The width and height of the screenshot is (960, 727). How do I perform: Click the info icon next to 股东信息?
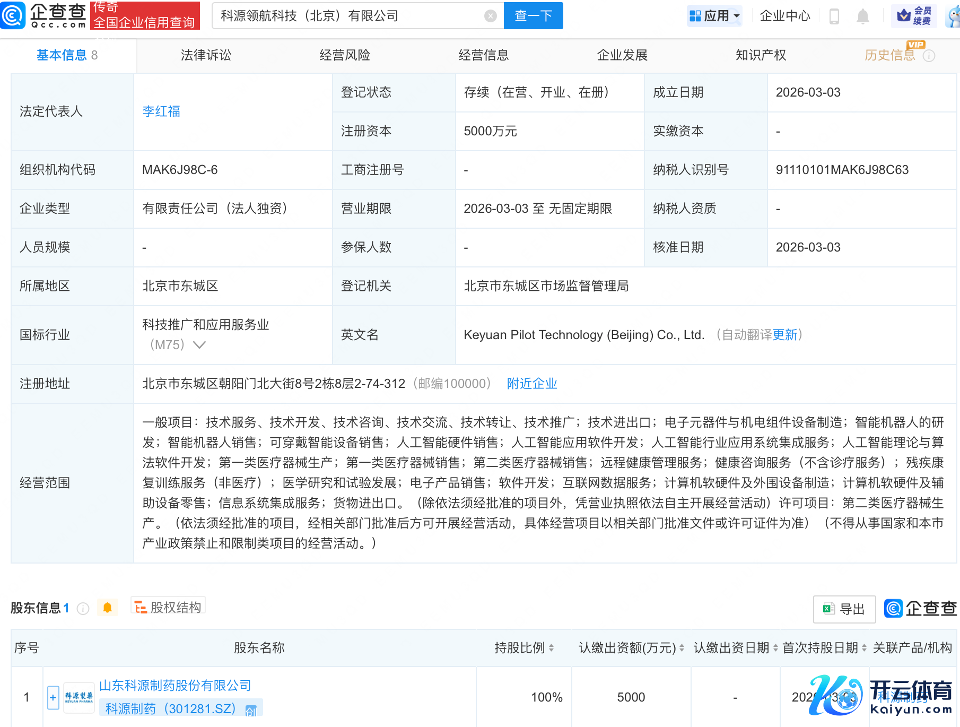click(x=83, y=608)
